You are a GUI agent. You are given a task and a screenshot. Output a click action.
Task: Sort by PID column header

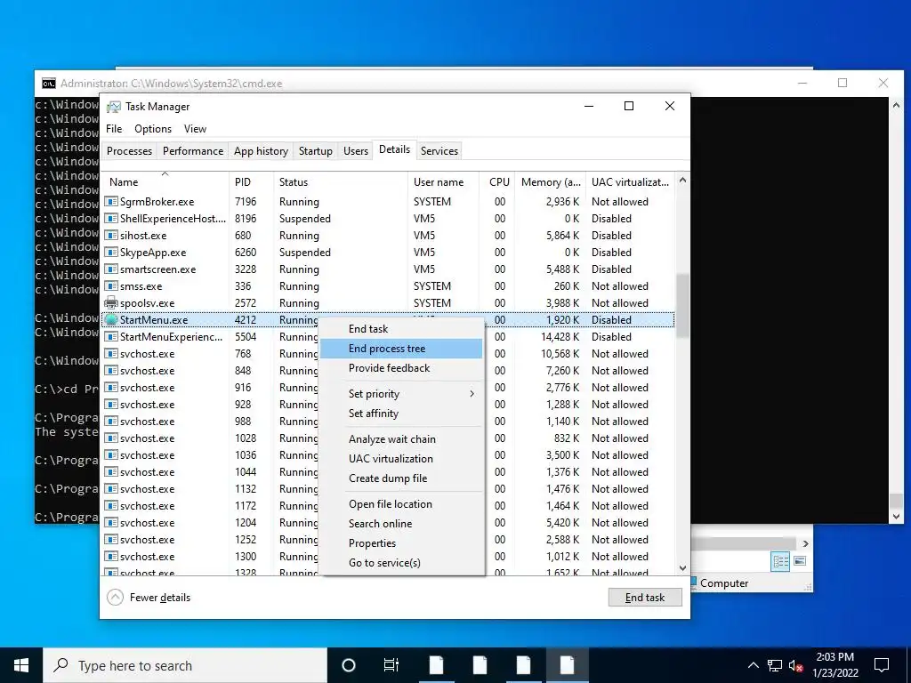pyautogui.click(x=252, y=181)
